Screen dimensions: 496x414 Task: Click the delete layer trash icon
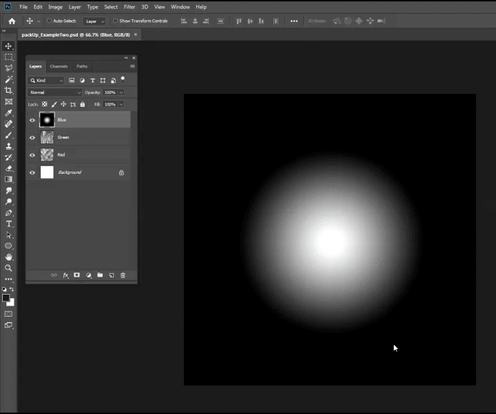pyautogui.click(x=123, y=275)
